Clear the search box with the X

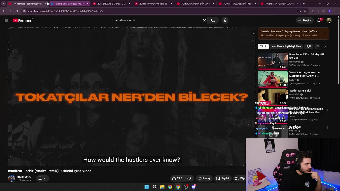pos(205,20)
